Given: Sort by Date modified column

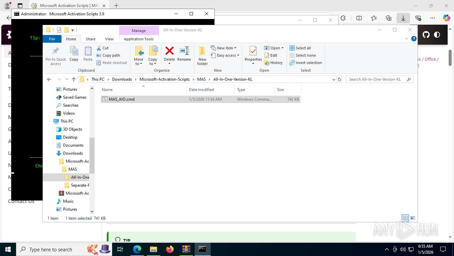Looking at the screenshot, I should point(211,90).
